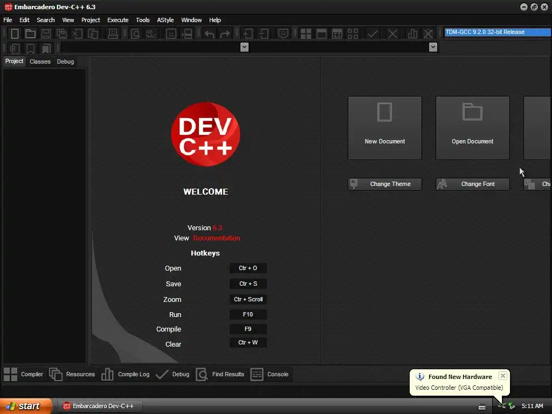This screenshot has height=414, width=552.
Task: Click the taskbar clock showing 5:11 AM
Action: click(532, 406)
